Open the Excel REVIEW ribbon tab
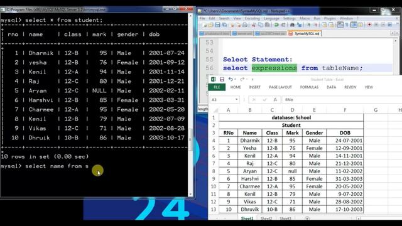 (350, 87)
